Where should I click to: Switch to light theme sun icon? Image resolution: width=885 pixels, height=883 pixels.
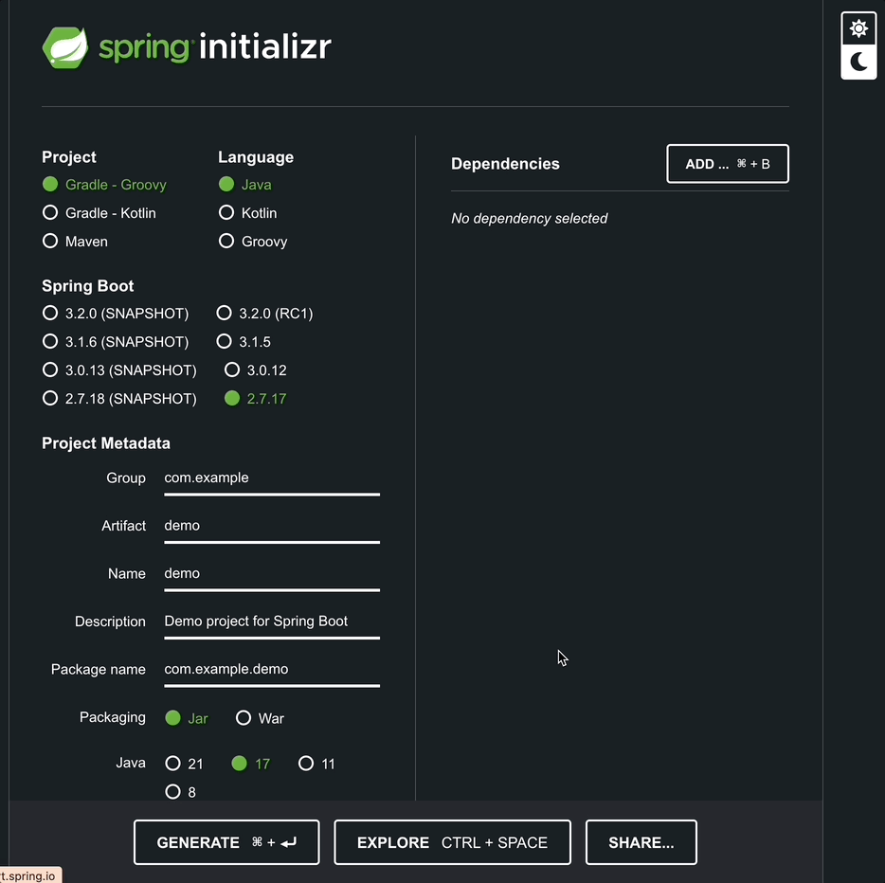[x=858, y=28]
